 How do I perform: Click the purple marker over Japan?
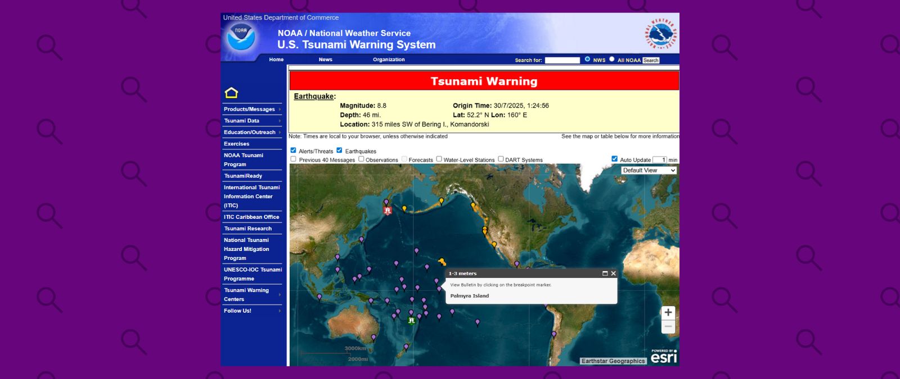361,240
